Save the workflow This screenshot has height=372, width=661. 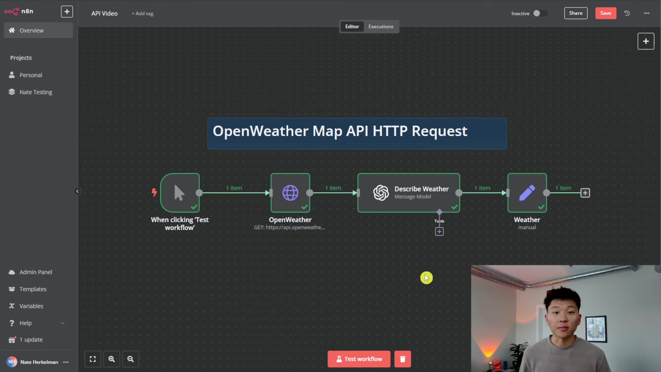pyautogui.click(x=605, y=13)
